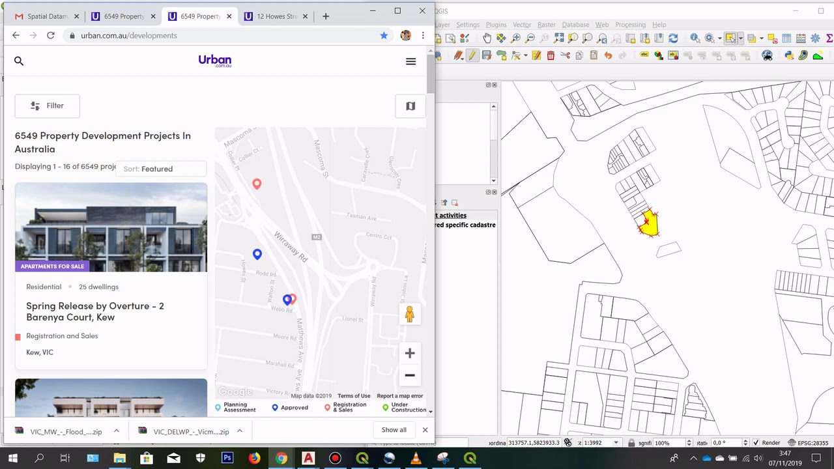Open the QGIS attribute table

click(x=786, y=38)
